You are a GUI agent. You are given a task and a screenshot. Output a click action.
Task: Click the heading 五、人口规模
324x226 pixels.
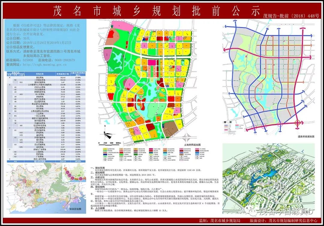pos(98,208)
